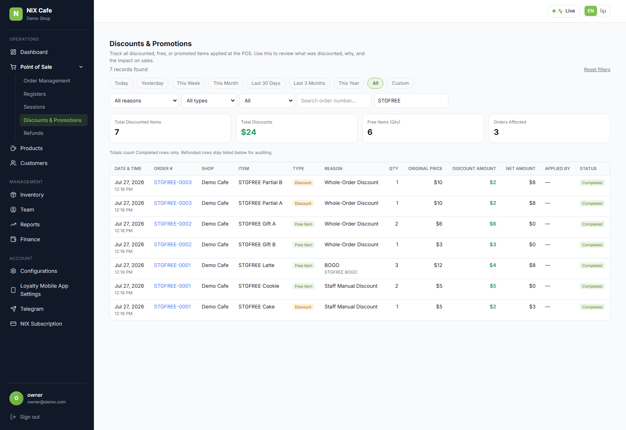This screenshot has height=430, width=626.
Task: Select the Today date filter
Action: point(121,83)
